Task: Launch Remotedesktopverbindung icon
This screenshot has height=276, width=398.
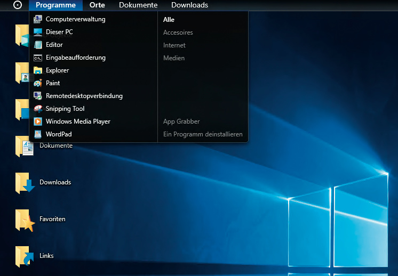Action: 37,96
